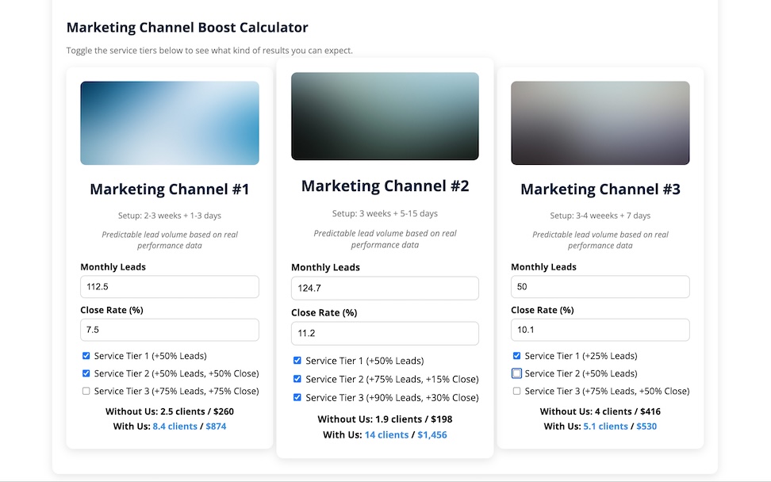Screen dimensions: 771x482
Task: Click the Monthly Leads field showing 50
Action: pyautogui.click(x=600, y=286)
